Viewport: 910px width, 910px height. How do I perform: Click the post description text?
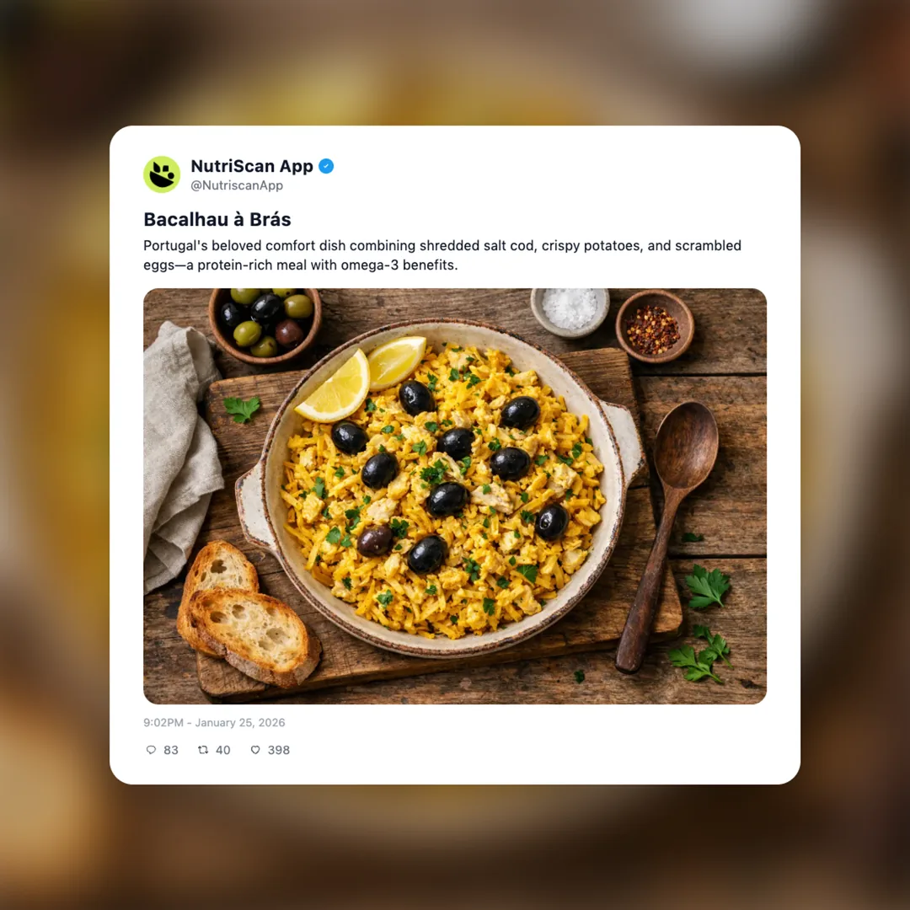coord(442,254)
